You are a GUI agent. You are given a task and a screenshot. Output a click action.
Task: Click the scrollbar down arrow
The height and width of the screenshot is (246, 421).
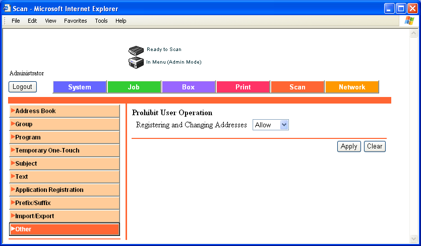(x=413, y=238)
